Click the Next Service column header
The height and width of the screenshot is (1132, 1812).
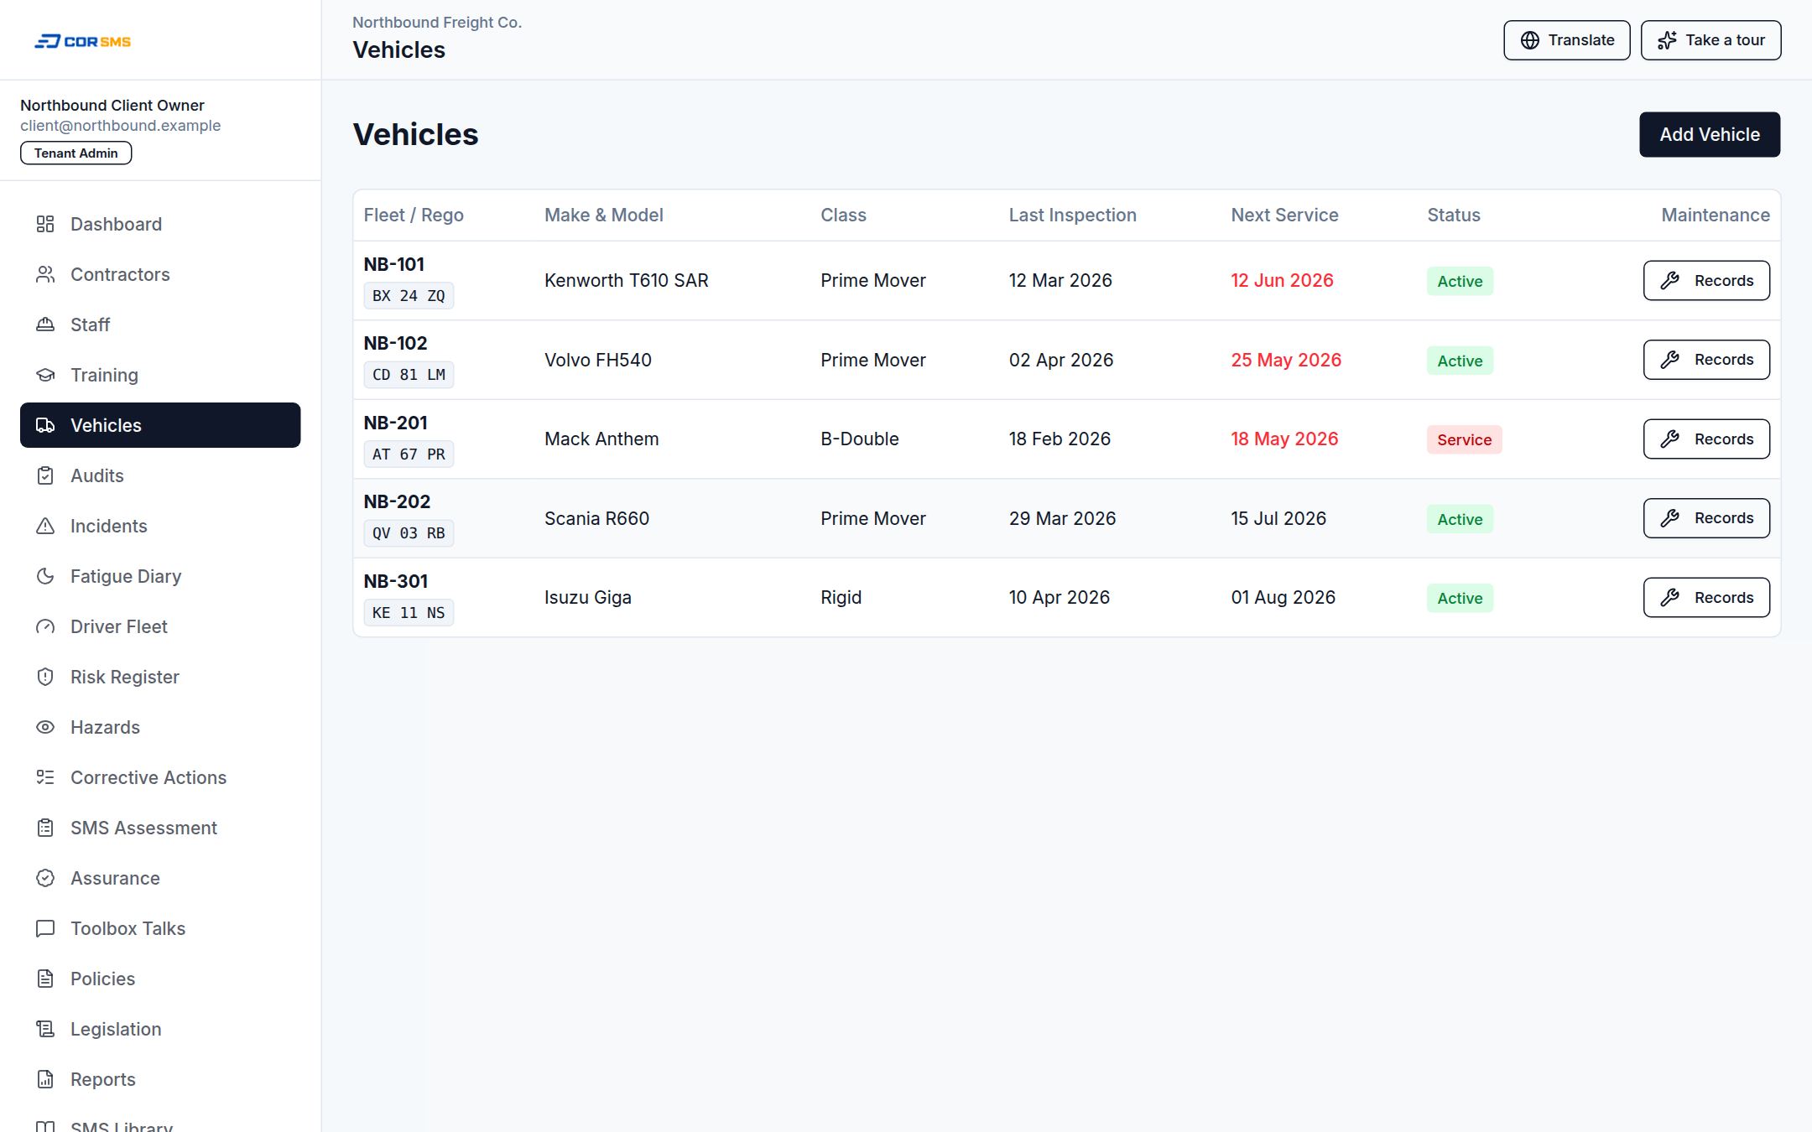tap(1284, 215)
